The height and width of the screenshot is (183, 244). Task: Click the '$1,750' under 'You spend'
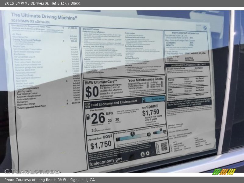point(151,113)
